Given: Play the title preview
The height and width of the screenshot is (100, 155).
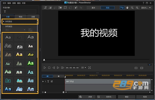Looking at the screenshot, I should [x=45, y=68].
